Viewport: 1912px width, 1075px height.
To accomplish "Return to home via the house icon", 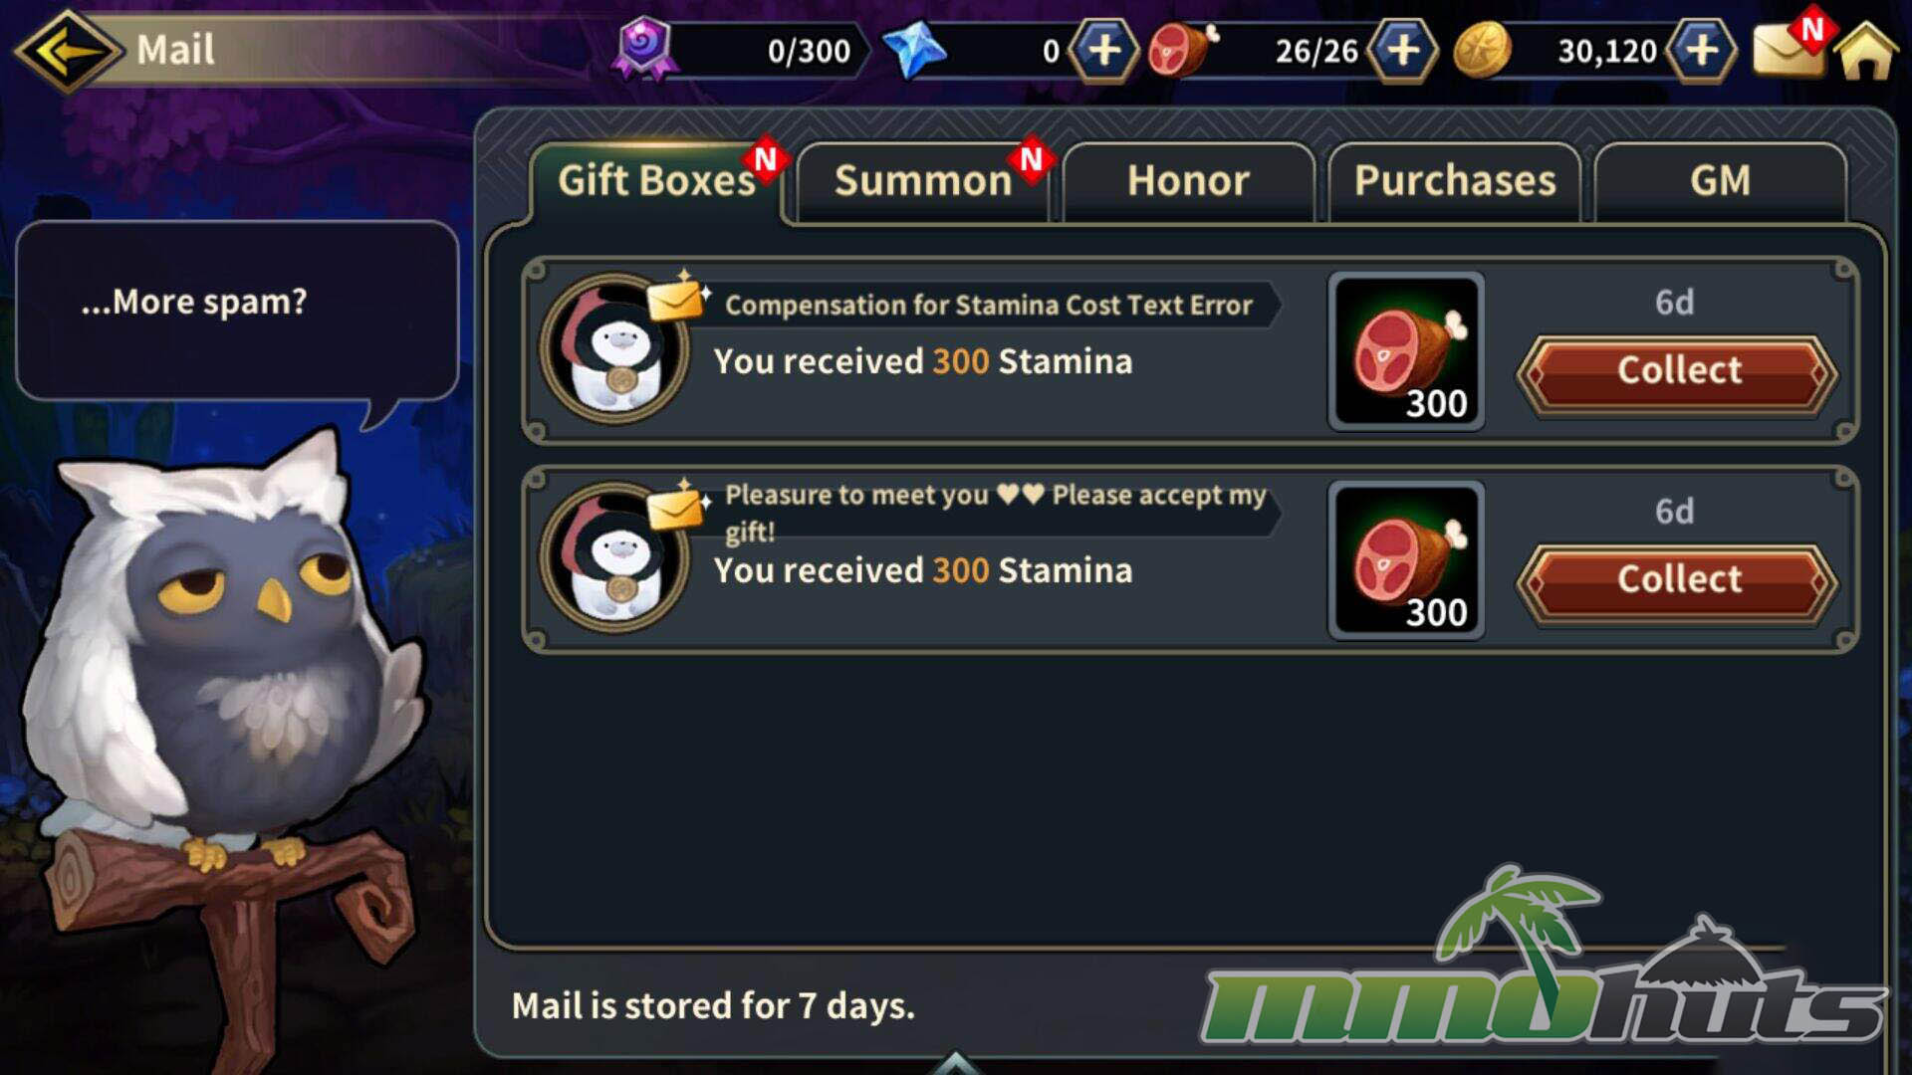I will click(x=1867, y=51).
